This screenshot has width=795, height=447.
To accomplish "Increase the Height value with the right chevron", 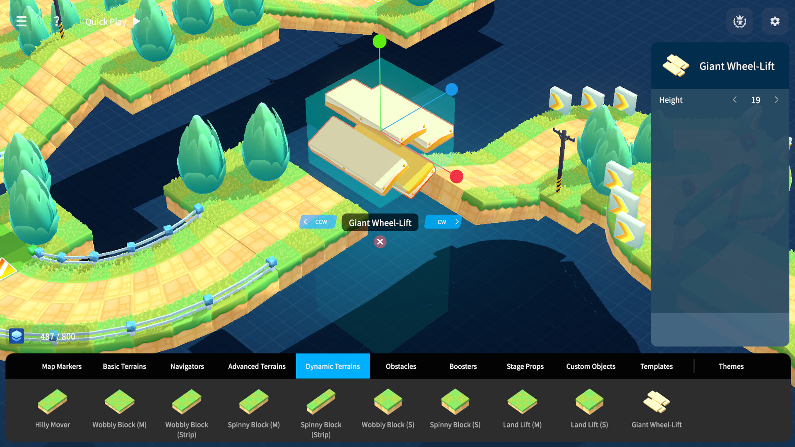I will 777,100.
